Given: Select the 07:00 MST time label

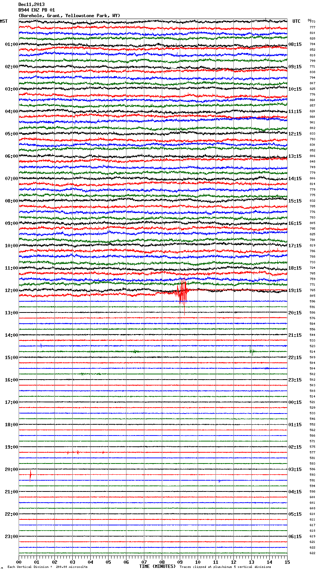Looking at the screenshot, I should pyautogui.click(x=12, y=179).
